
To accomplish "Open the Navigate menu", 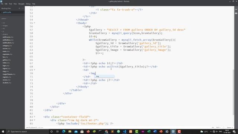I will tap(22, 4).
